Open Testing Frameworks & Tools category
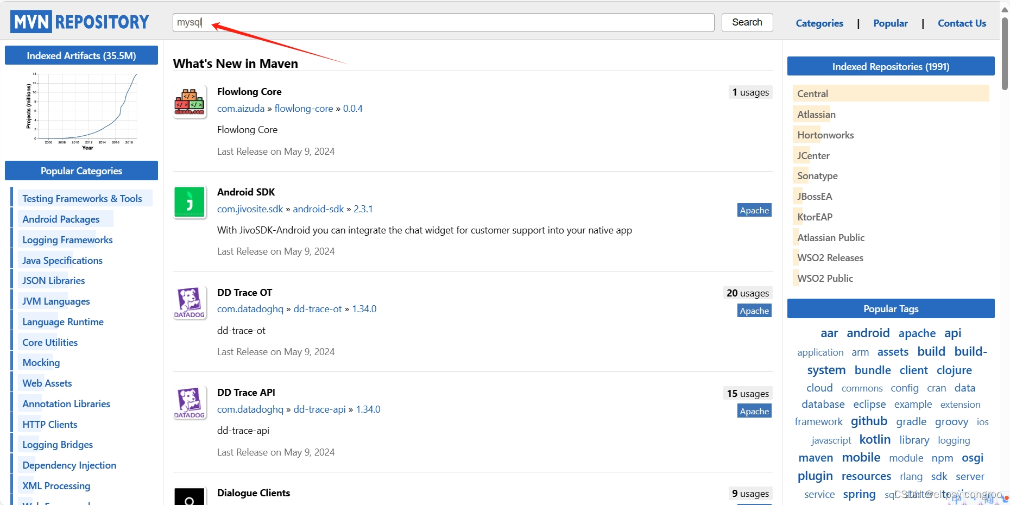 (x=82, y=199)
